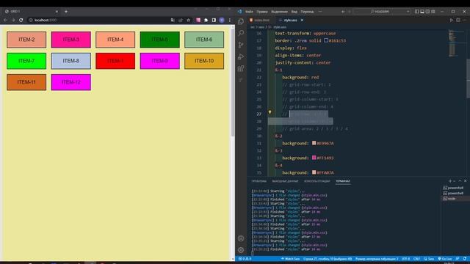Image resolution: width=470 pixels, height=264 pixels.
Task: Open the Extensions view in activity bar
Action: click(x=241, y=68)
